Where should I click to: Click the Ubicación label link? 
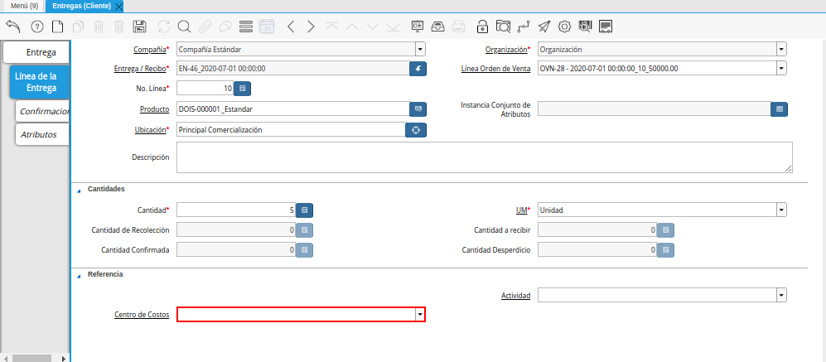click(x=150, y=129)
